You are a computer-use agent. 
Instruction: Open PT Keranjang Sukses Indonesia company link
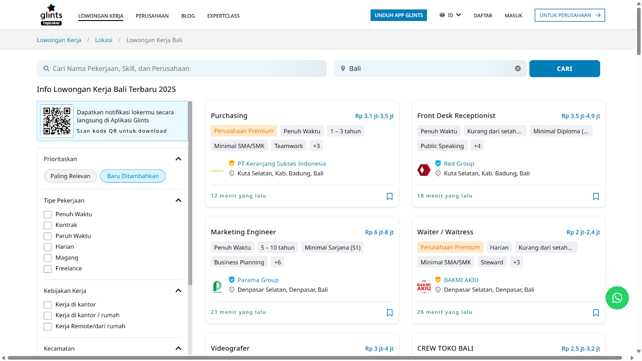click(x=282, y=164)
